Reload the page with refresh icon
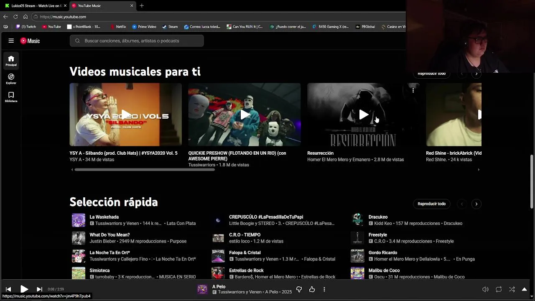The image size is (535, 301). click(15, 17)
